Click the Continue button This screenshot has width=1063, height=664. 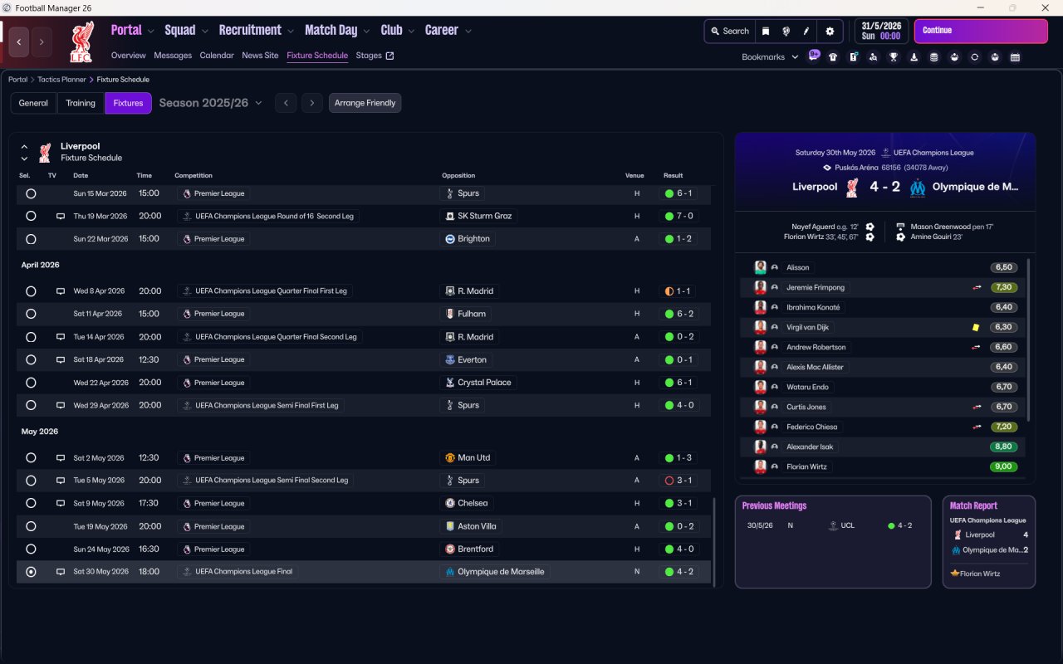(x=981, y=31)
